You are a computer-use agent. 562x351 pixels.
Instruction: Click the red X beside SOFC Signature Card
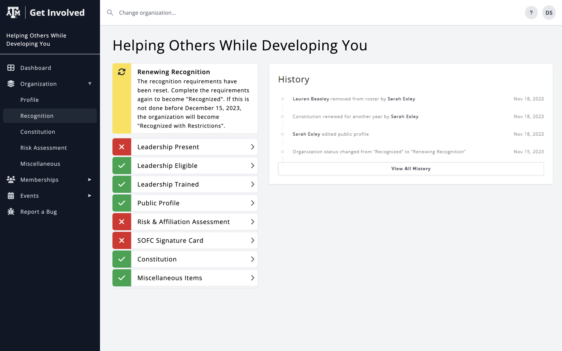(122, 241)
